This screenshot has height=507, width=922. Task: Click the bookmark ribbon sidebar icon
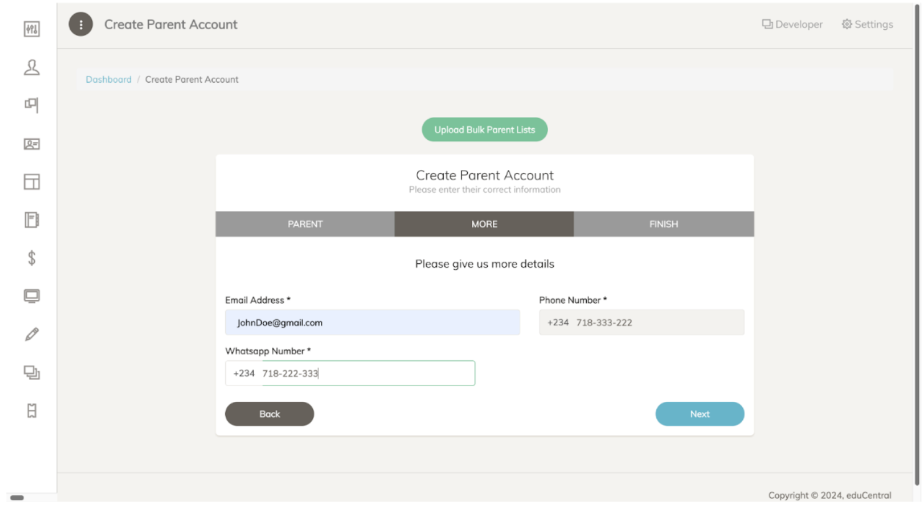coord(32,411)
